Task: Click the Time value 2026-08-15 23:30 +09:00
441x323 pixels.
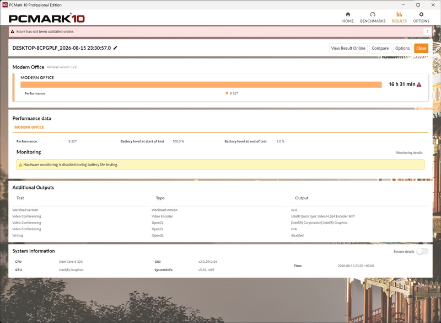Action: tap(356, 266)
